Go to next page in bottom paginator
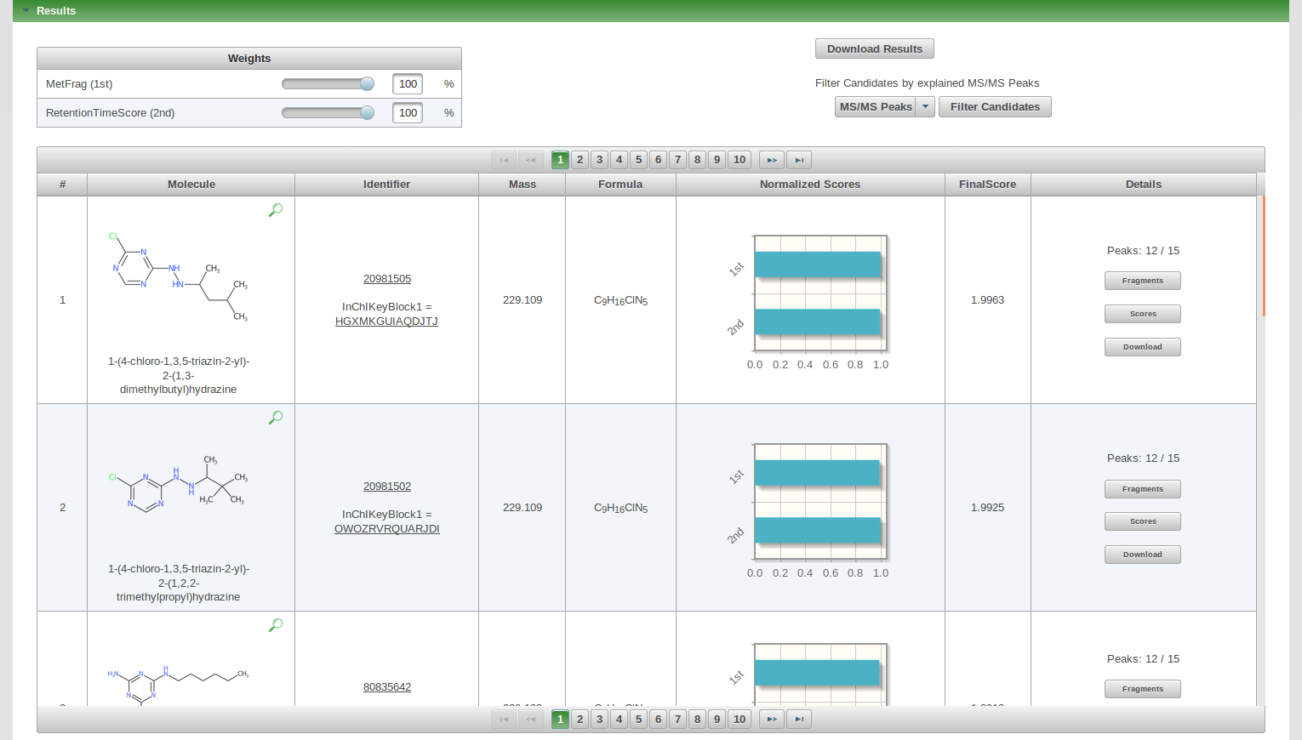Screen dimensions: 1302x740 [771, 720]
